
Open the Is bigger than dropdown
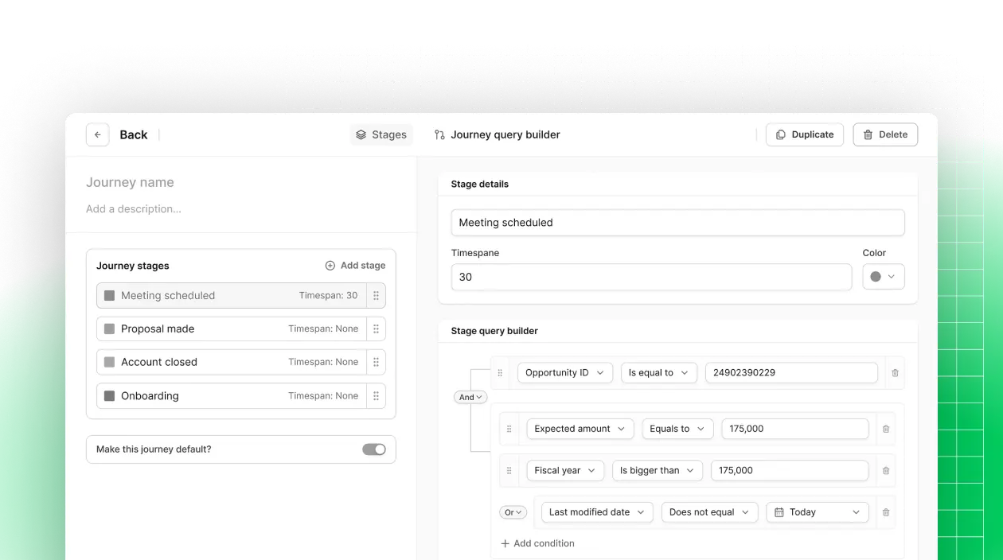click(658, 470)
